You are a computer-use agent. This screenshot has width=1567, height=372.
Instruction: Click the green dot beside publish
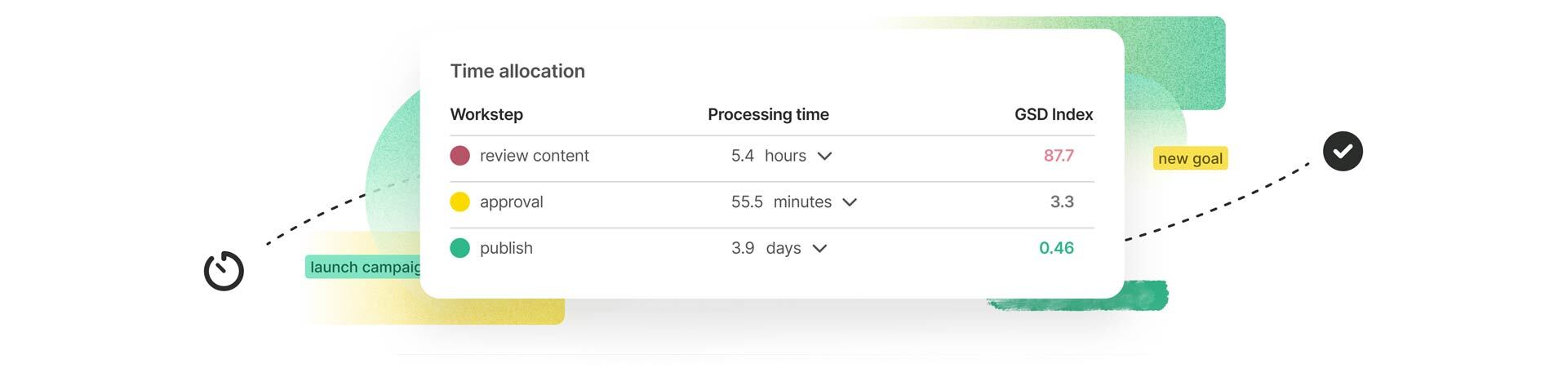click(x=459, y=248)
